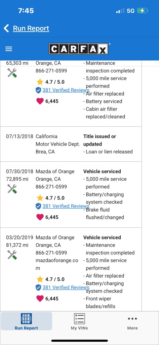Open 381 Verified Reviews link in top entry
The width and height of the screenshot is (159, 345).
click(66, 90)
